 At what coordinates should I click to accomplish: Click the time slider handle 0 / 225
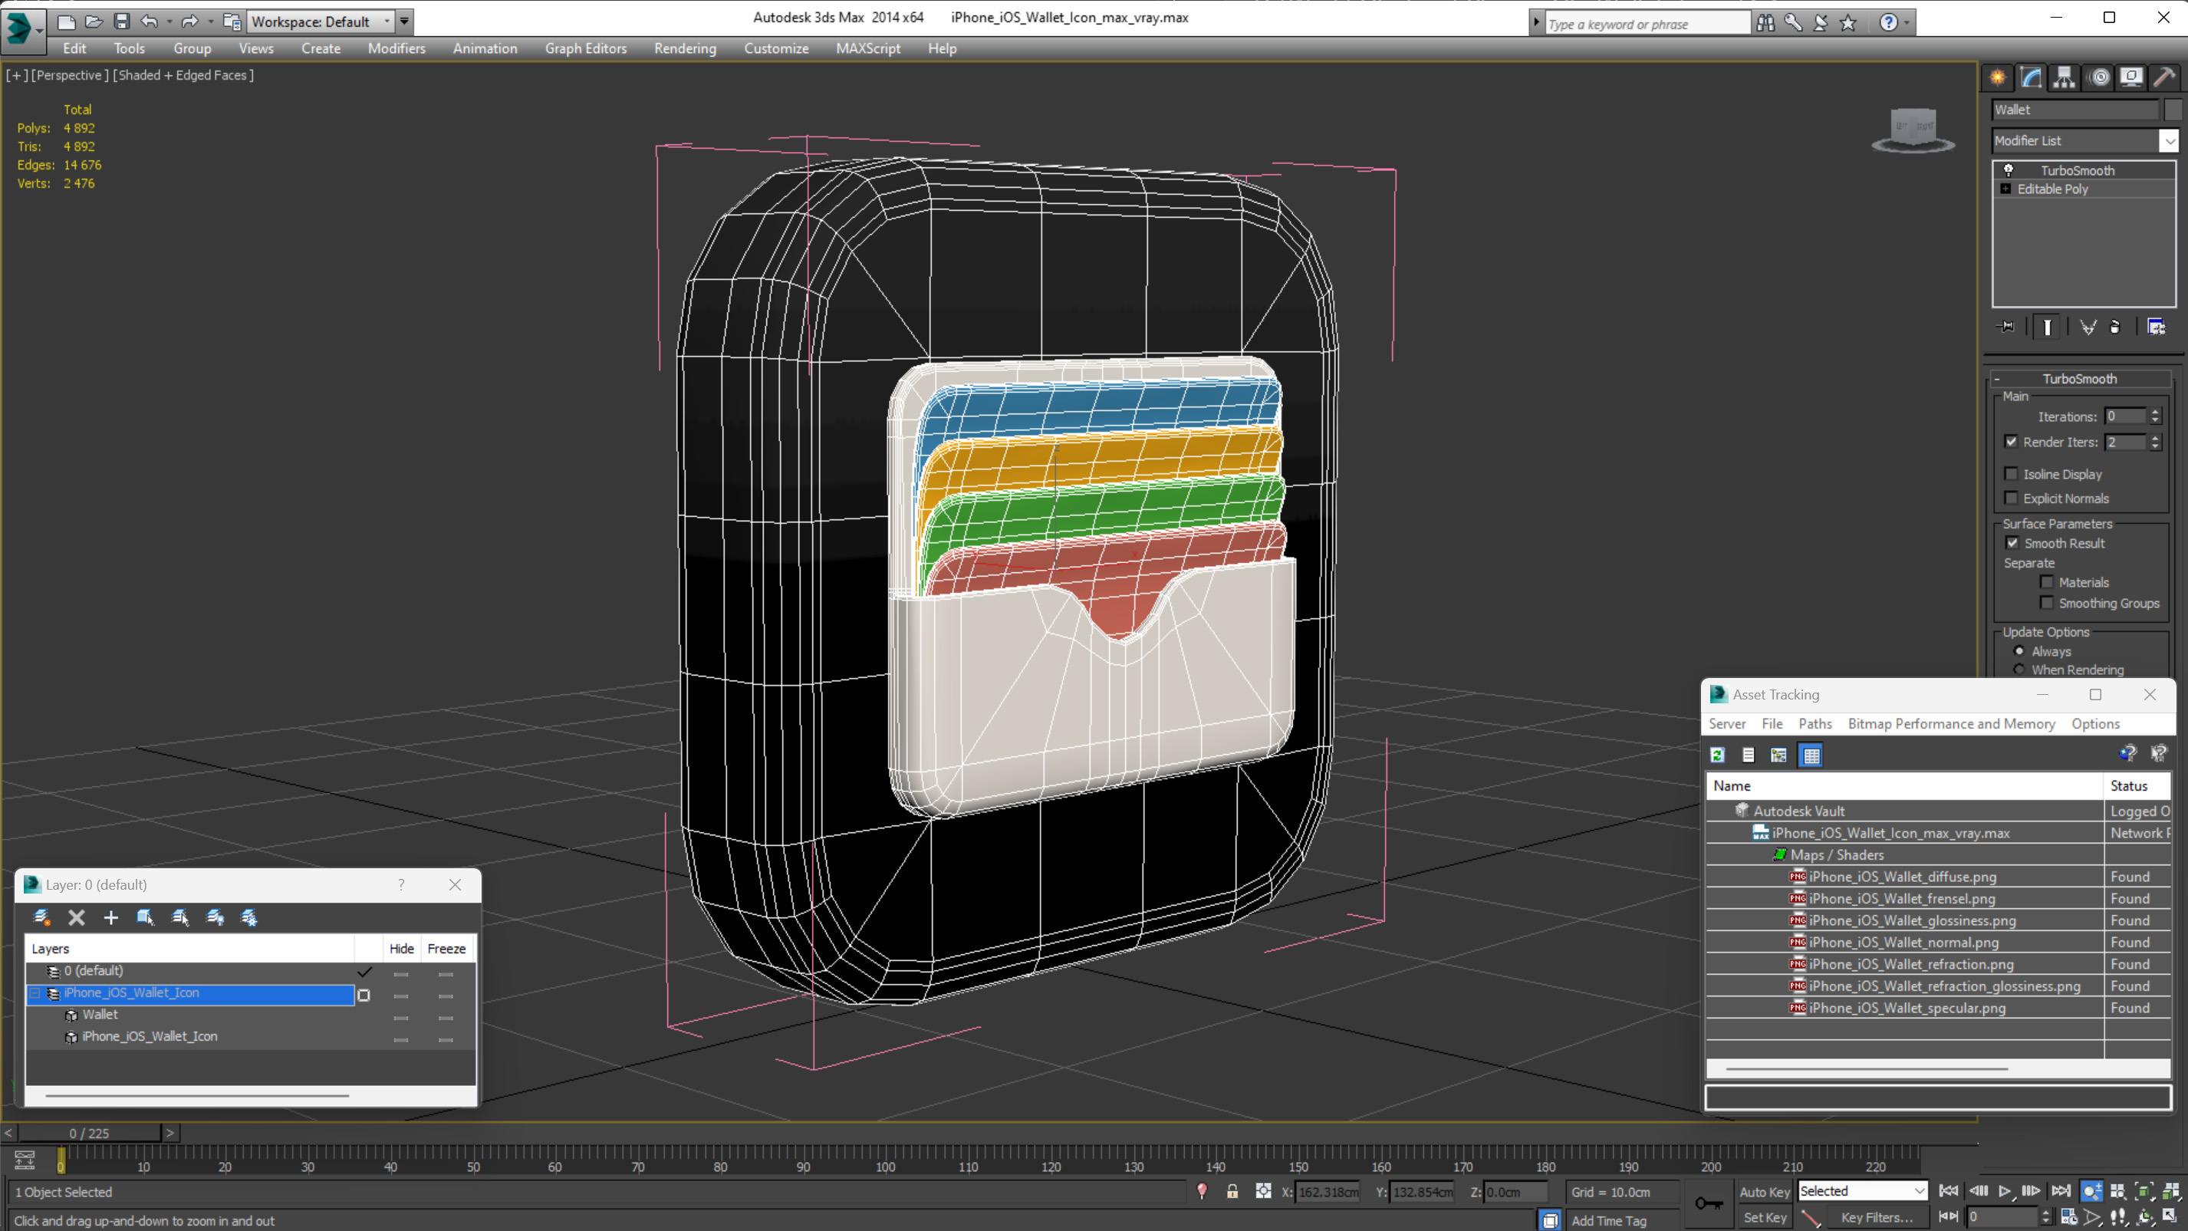pos(89,1134)
